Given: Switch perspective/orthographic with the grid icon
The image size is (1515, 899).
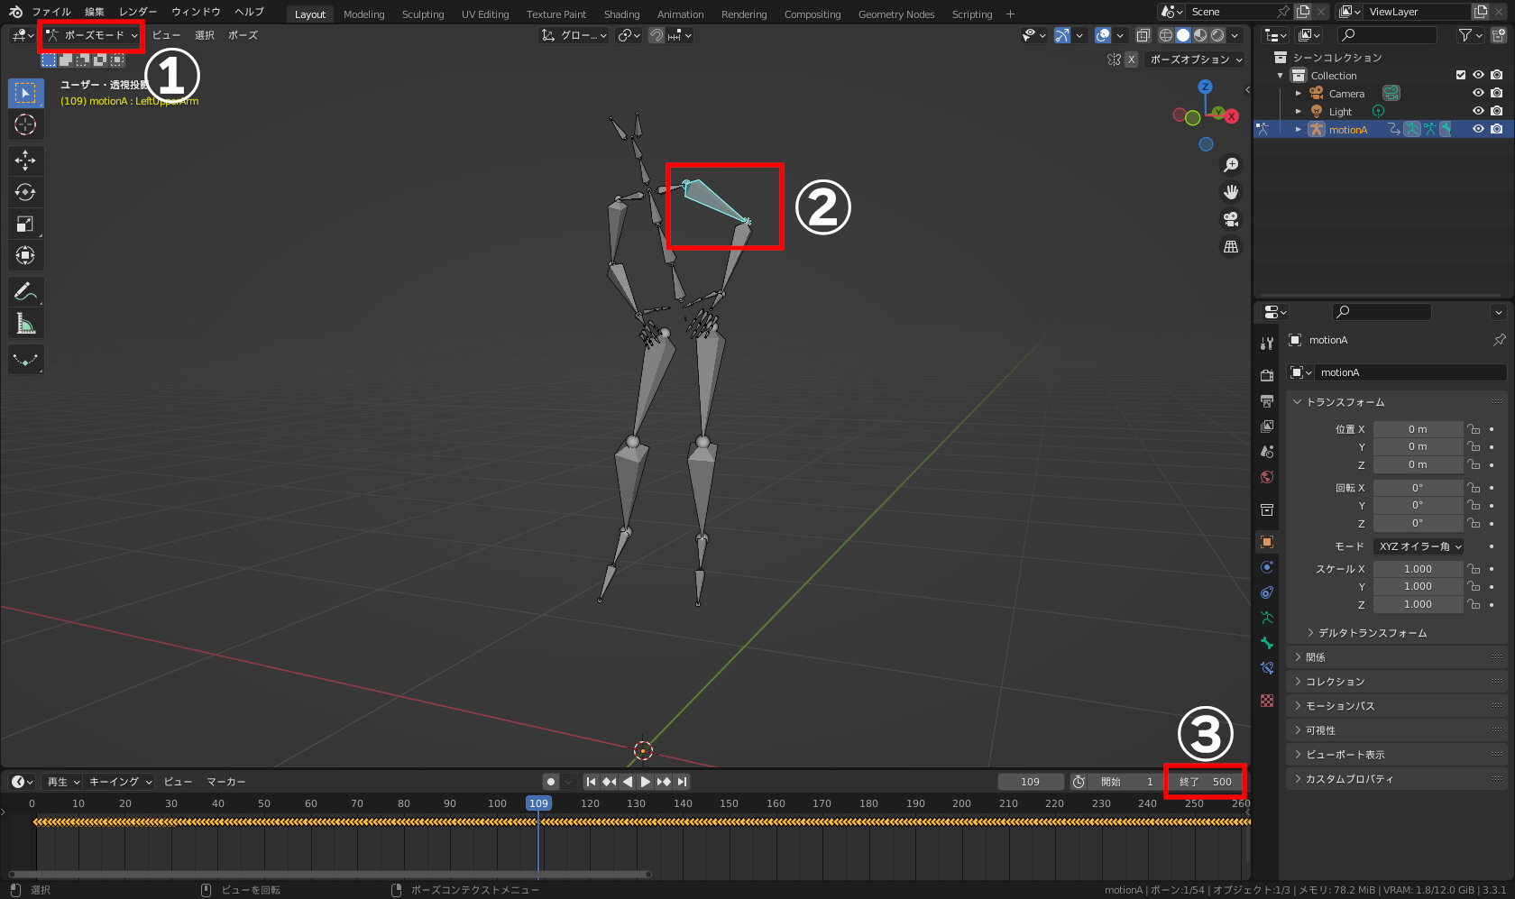Looking at the screenshot, I should 1231,246.
